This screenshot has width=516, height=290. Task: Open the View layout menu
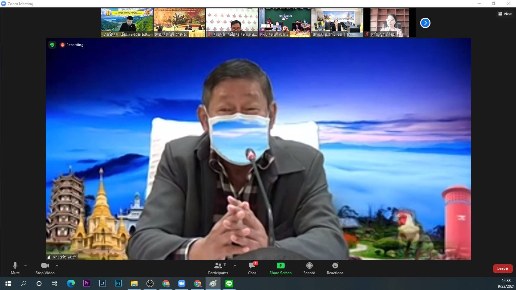point(505,14)
